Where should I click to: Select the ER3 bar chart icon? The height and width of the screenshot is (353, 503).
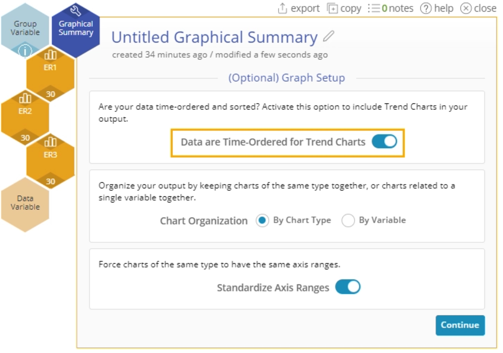pos(50,142)
